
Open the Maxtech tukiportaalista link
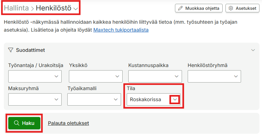[x=121, y=30]
